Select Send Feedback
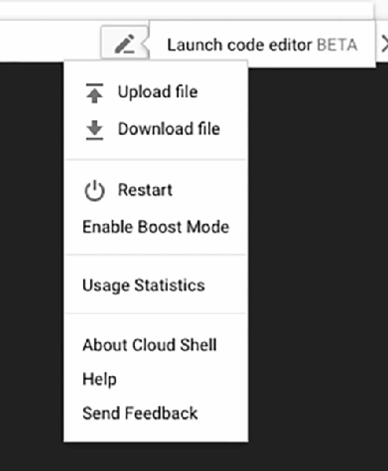This screenshot has width=388, height=471. click(140, 413)
